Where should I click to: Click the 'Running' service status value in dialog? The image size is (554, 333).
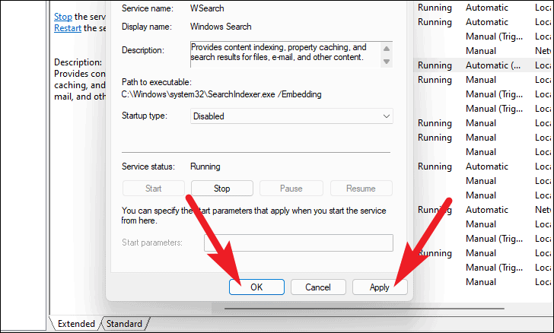(205, 166)
